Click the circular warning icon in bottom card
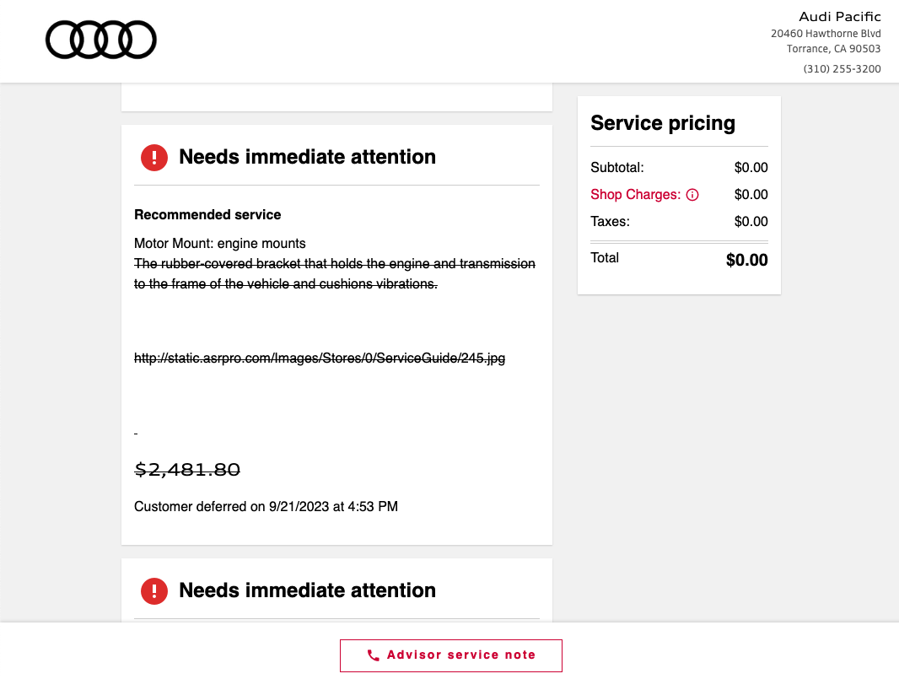899x679 pixels. [x=153, y=590]
